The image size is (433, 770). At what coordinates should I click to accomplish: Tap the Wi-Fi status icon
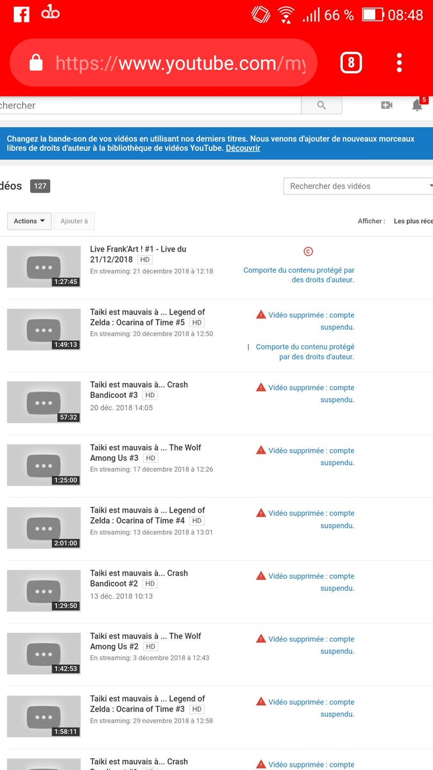(286, 14)
